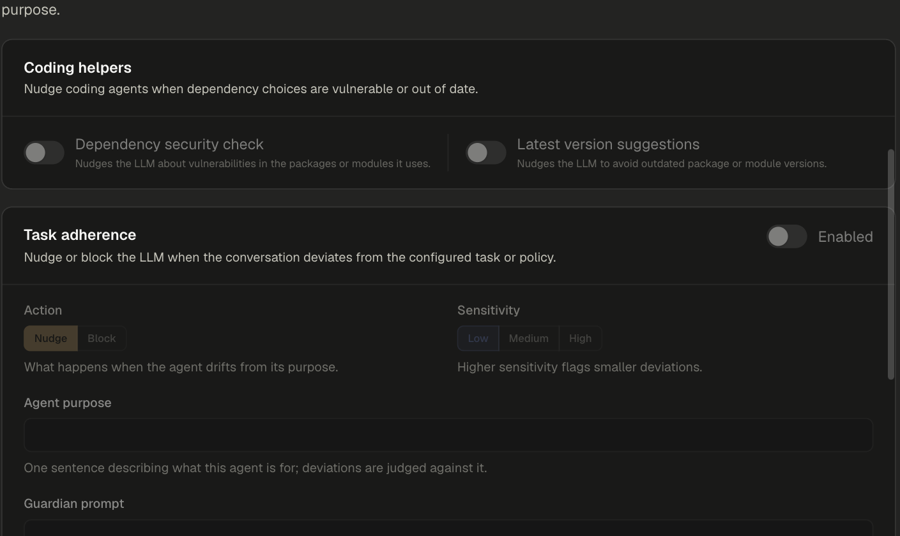This screenshot has width=900, height=536.
Task: Click the Guardian prompt label
Action: [x=74, y=503]
